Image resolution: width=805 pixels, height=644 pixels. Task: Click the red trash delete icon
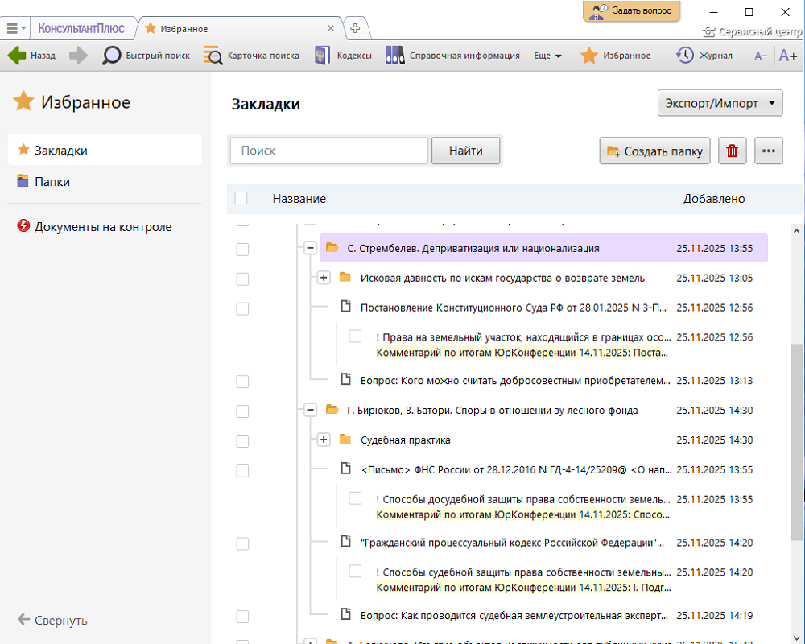[732, 151]
